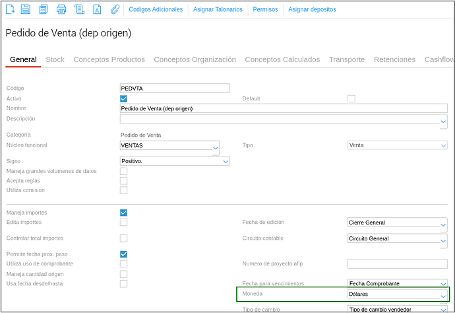The width and height of the screenshot is (455, 313).
Task: Open Codigos Adicionales
Action: [156, 10]
